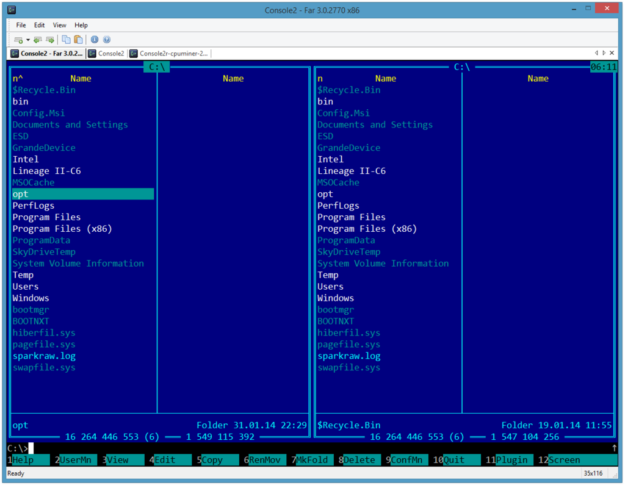Viewport: 625px width, 485px height.
Task: Click the New Tab toolbar icon
Action: click(18, 40)
